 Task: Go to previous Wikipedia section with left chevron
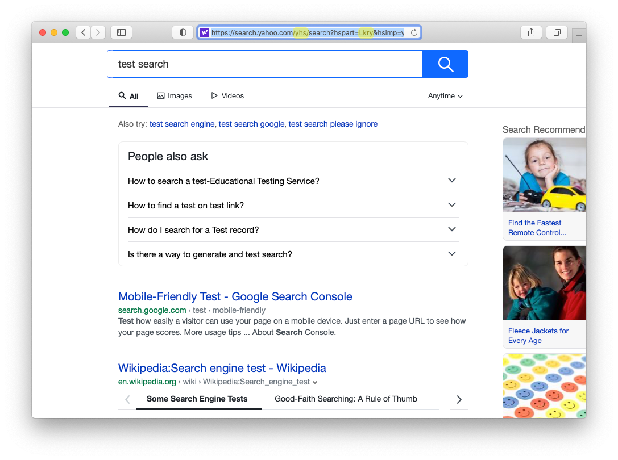127,399
